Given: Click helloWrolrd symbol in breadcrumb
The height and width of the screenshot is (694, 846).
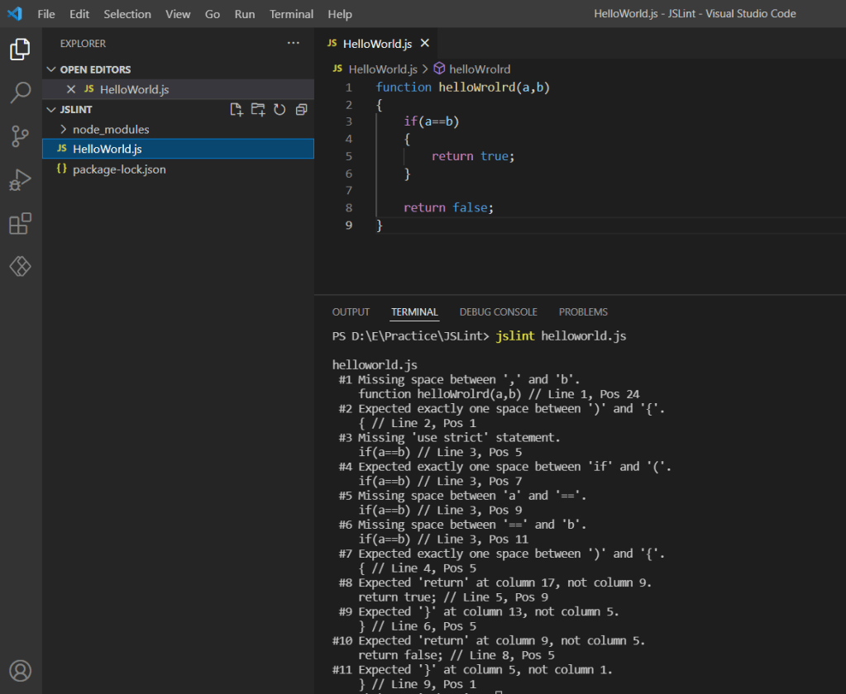Looking at the screenshot, I should pos(479,69).
